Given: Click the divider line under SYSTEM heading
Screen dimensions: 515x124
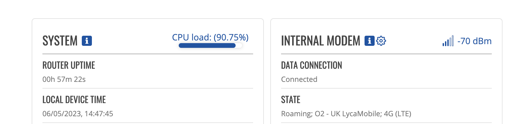Looking at the screenshot, I should [148, 54].
